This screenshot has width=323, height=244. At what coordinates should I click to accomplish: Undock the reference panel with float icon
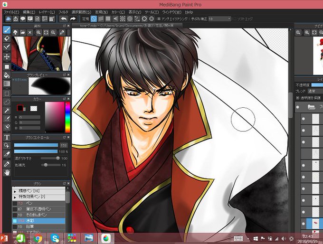pyautogui.click(x=64, y=26)
